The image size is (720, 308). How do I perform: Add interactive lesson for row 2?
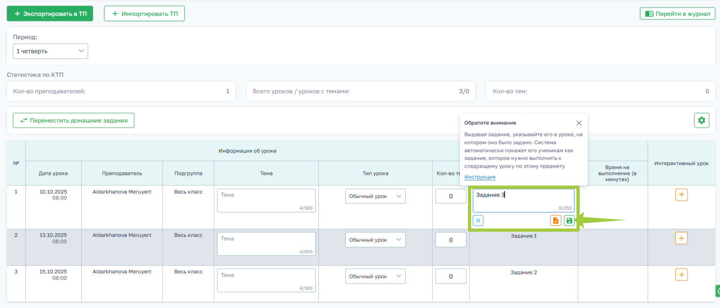(x=681, y=238)
